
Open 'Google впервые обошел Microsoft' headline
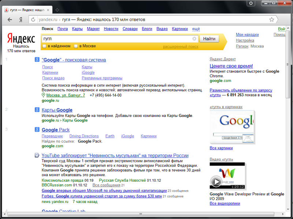(104, 190)
